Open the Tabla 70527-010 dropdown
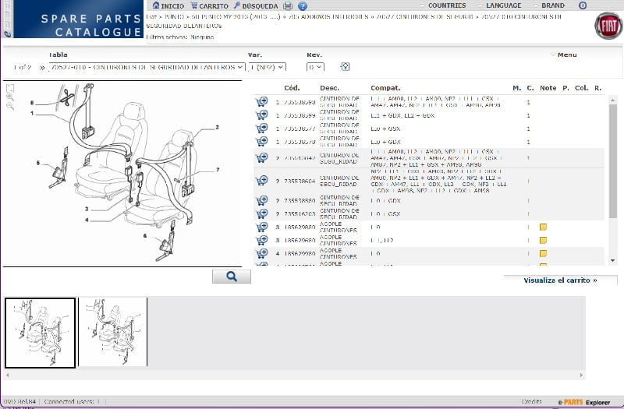This screenshot has width=624, height=409. coord(147,67)
